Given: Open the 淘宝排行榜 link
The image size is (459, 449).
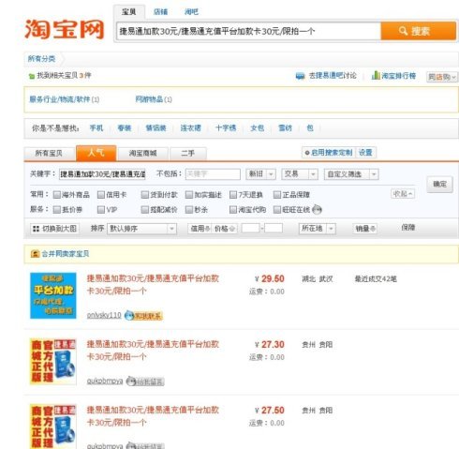Looking at the screenshot, I should tap(398, 76).
